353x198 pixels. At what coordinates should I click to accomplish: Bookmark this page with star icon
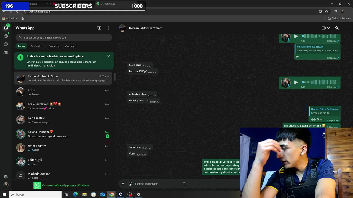327,12
